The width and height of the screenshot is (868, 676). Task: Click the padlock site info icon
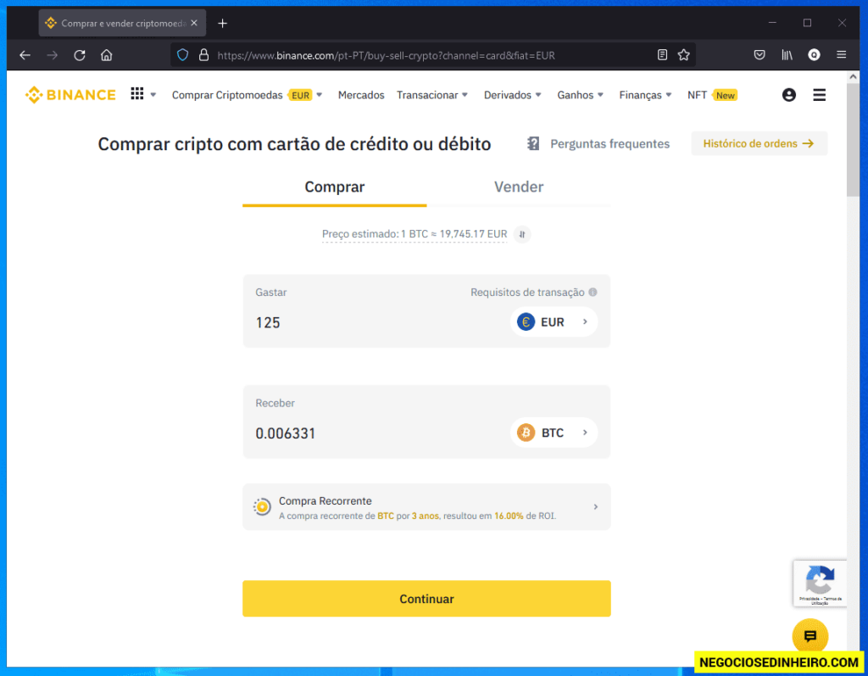coord(203,55)
